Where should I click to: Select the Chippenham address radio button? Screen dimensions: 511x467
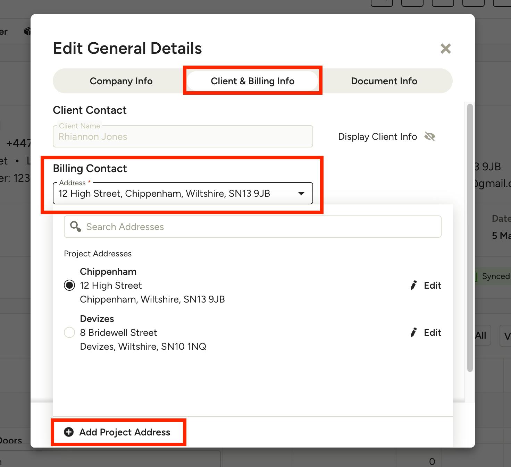click(69, 285)
